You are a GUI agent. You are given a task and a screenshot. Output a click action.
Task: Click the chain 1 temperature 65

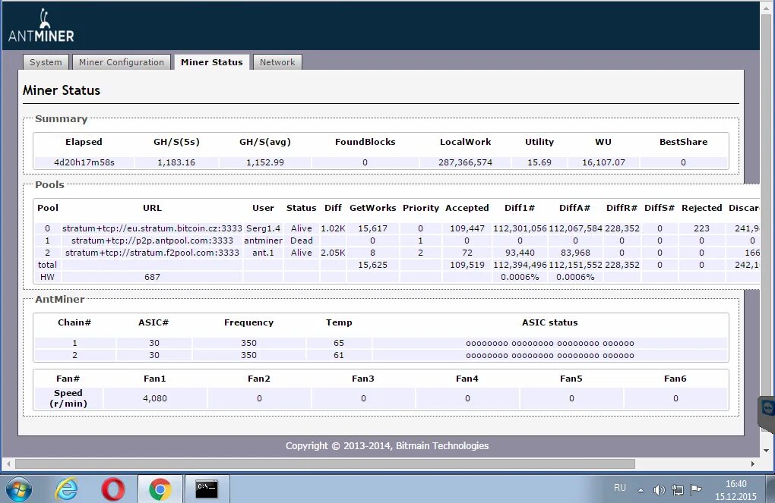pos(339,343)
